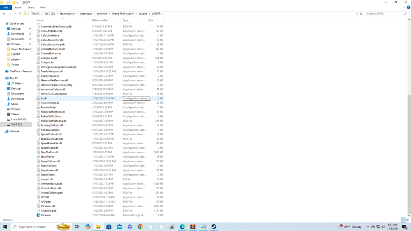Open Explorer help question mark icon

click(409, 7)
